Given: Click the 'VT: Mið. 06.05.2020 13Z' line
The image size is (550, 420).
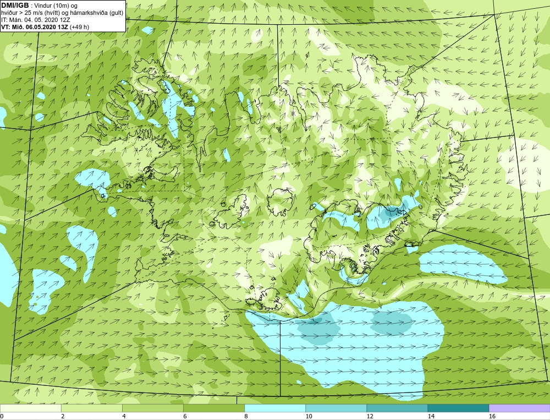Looking at the screenshot, I should pyautogui.click(x=45, y=27).
